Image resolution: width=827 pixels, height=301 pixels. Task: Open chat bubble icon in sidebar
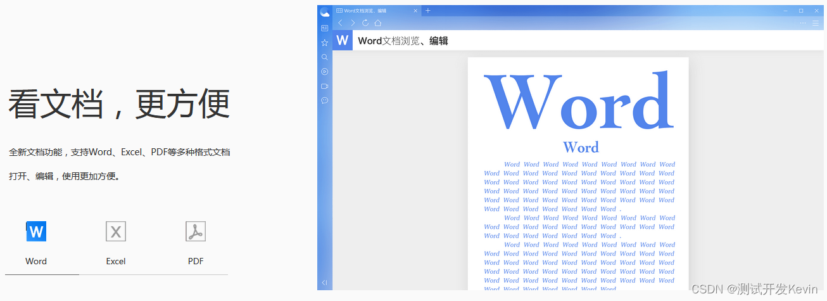click(325, 100)
